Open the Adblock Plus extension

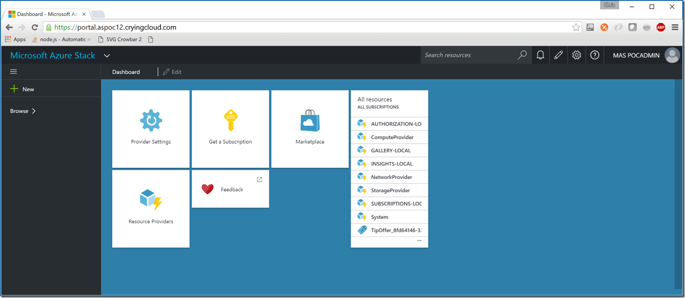click(x=661, y=27)
